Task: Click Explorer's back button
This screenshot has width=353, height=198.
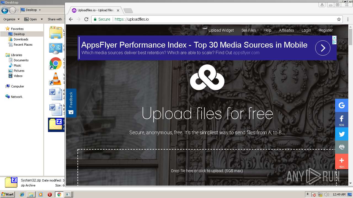Action: pos(5,10)
